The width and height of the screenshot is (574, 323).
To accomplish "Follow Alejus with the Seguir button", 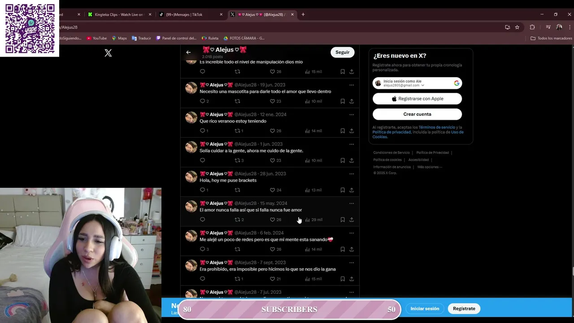I will [x=342, y=52].
